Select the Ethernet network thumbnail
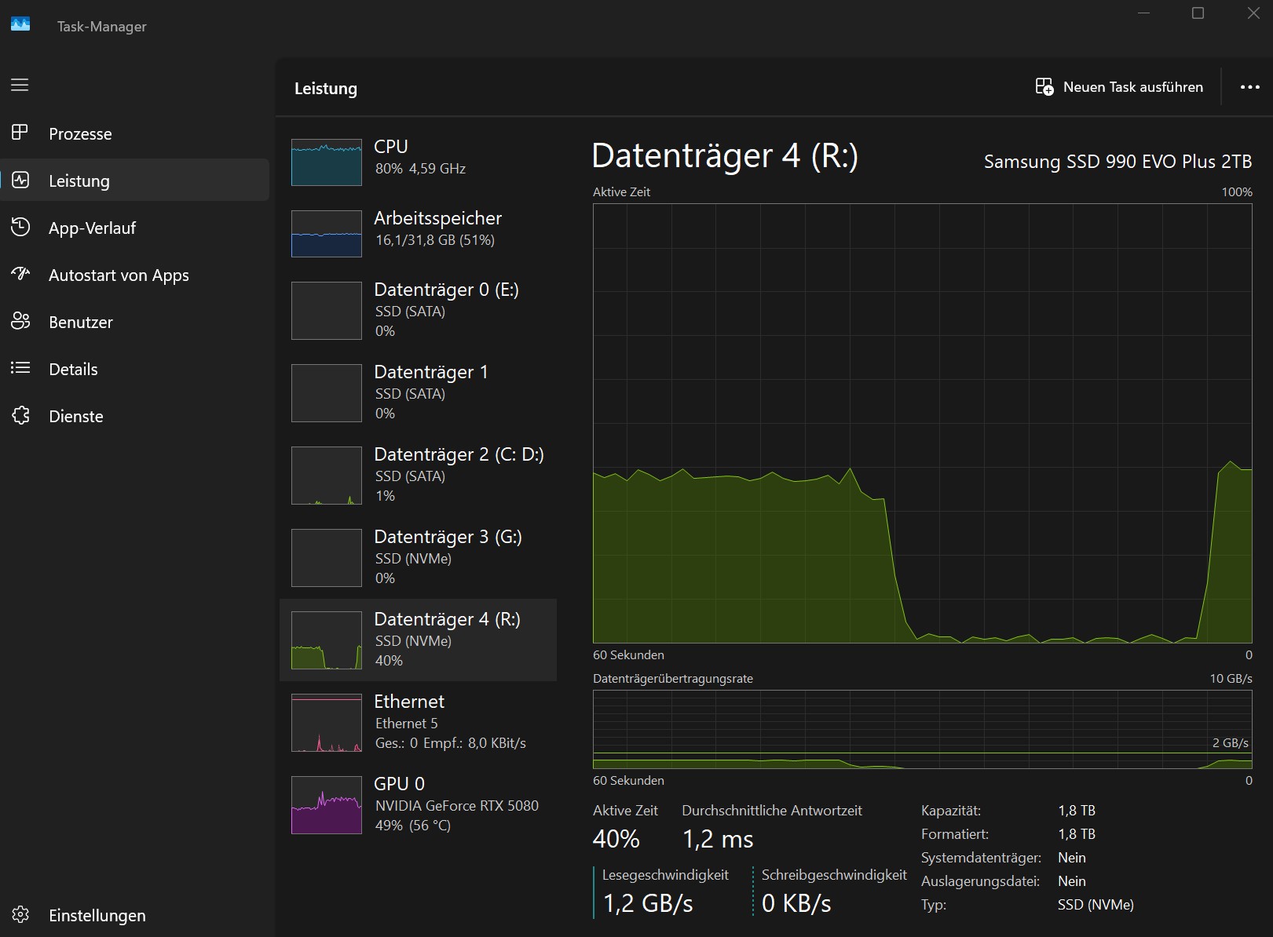 [327, 723]
